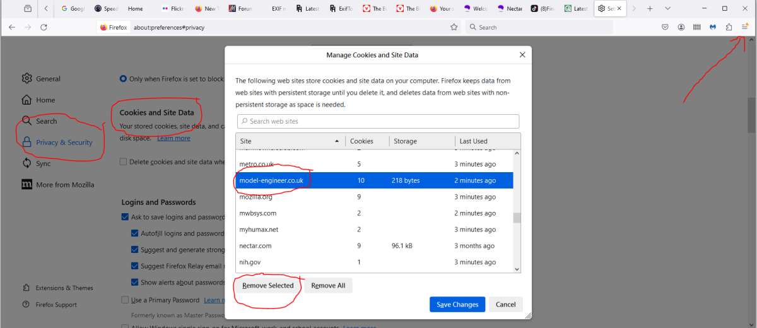The image size is (757, 328).
Task: Select the myhumax.net row
Action: pos(375,230)
